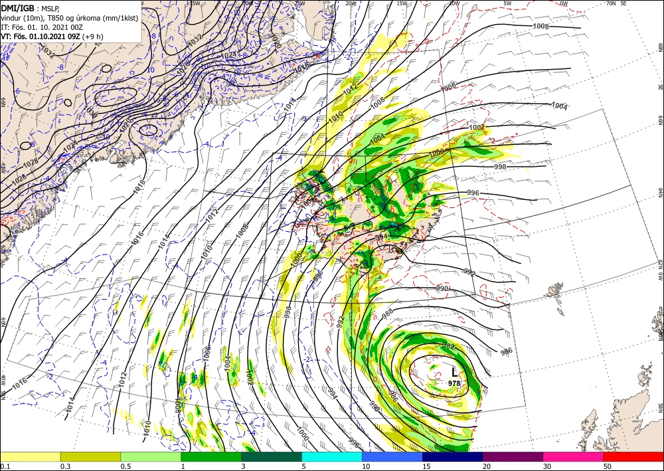Click the '50' legend scale value
This screenshot has width=664, height=471.
coord(608,466)
